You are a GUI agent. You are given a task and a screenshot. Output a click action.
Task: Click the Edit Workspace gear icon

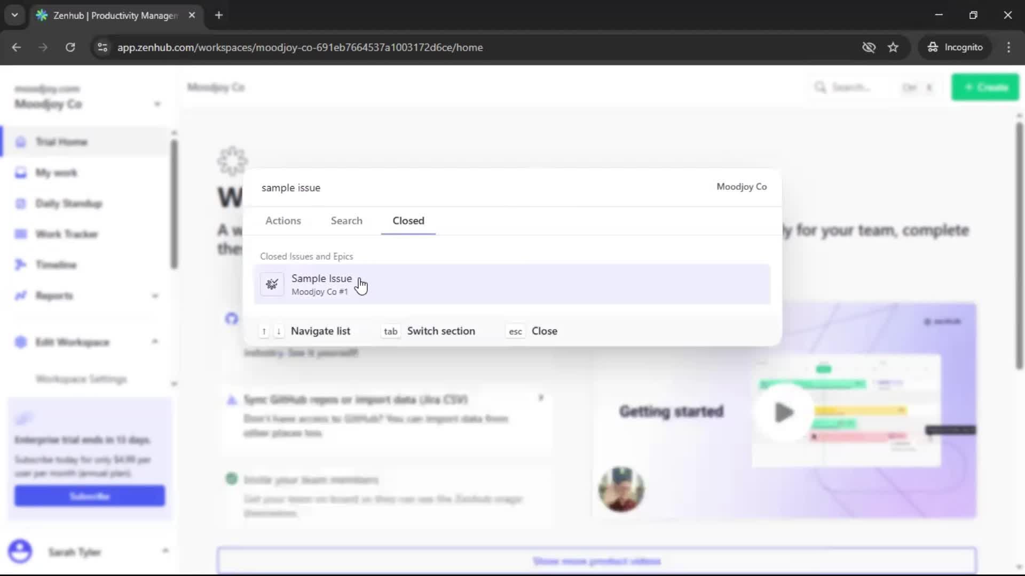tap(20, 342)
